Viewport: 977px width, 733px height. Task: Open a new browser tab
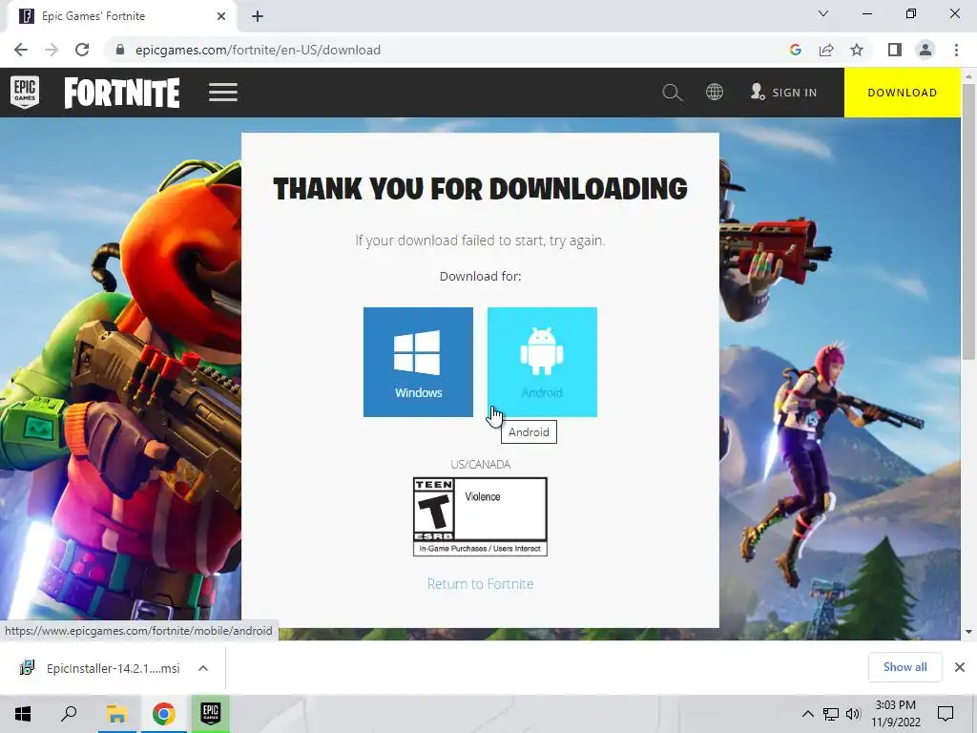[258, 16]
